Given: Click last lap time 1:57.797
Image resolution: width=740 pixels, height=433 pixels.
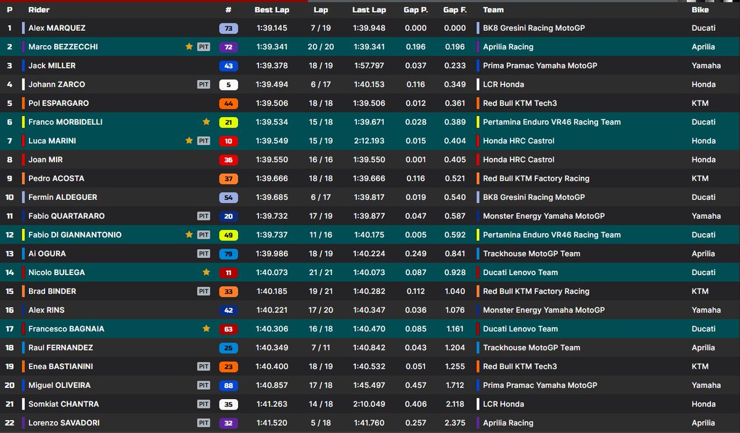Looking at the screenshot, I should (369, 66).
